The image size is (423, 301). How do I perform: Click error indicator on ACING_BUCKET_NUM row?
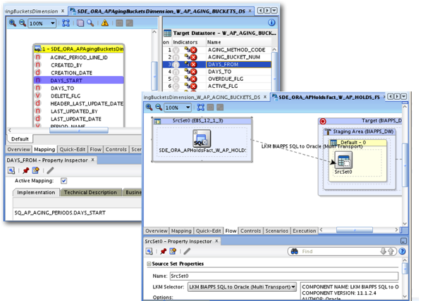(193, 57)
